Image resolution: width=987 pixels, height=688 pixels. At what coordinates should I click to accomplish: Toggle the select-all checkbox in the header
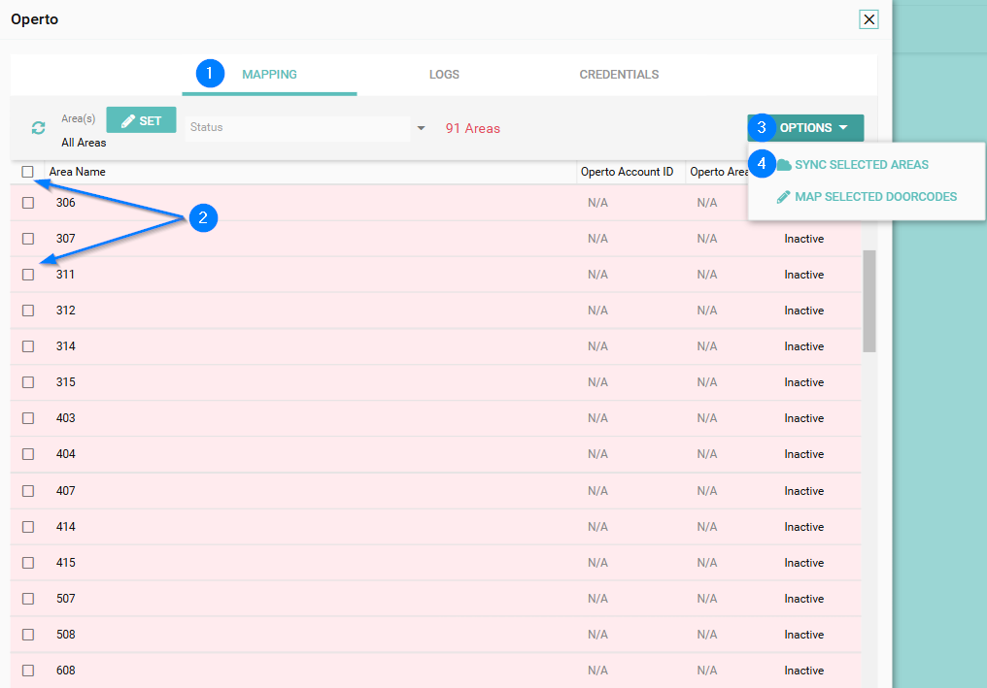coord(28,172)
